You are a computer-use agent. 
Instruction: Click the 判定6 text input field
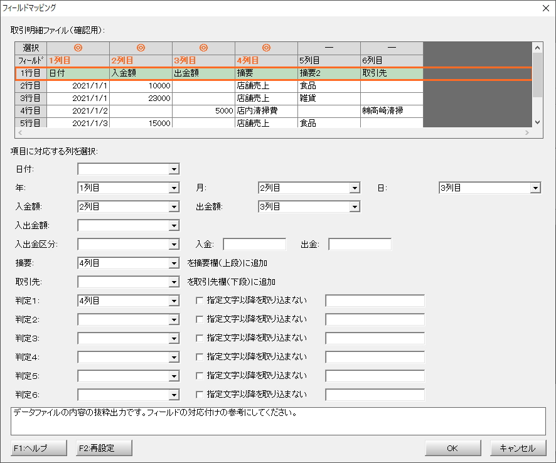[x=375, y=395]
